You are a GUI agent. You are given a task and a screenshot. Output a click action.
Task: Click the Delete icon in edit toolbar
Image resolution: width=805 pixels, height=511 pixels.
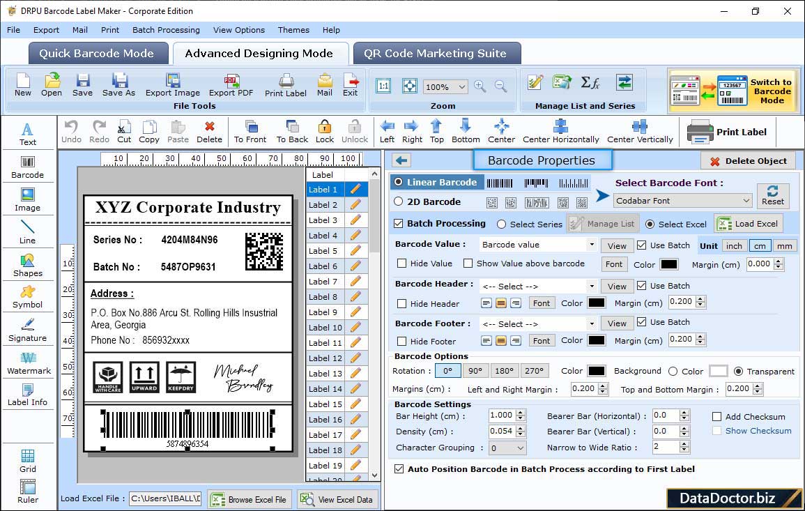point(210,132)
